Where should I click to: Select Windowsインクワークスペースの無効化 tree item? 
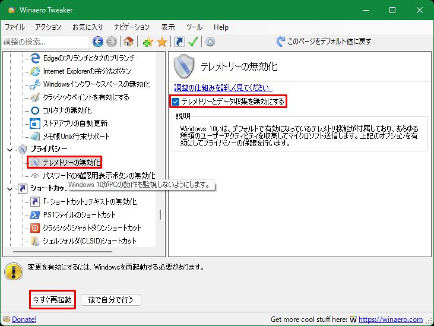tap(97, 84)
